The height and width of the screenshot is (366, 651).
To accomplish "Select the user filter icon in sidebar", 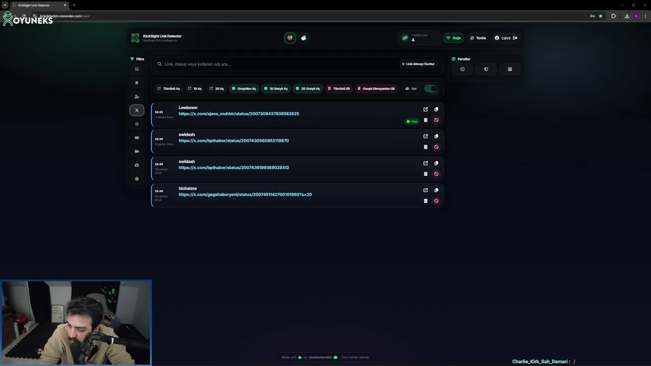I will pyautogui.click(x=136, y=97).
